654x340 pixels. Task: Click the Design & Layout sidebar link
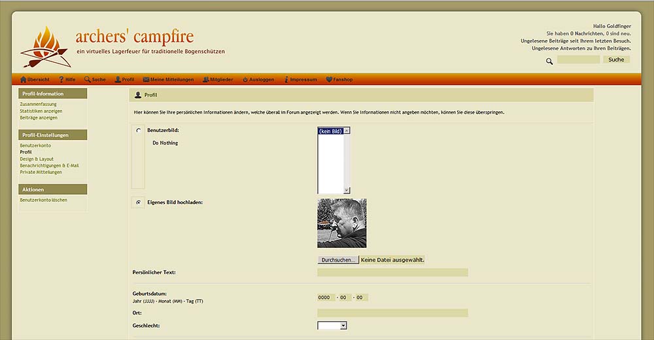tap(37, 159)
